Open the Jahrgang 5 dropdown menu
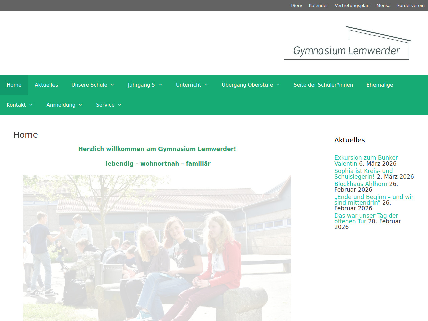Viewport: 428px width, 321px height. coord(145,85)
